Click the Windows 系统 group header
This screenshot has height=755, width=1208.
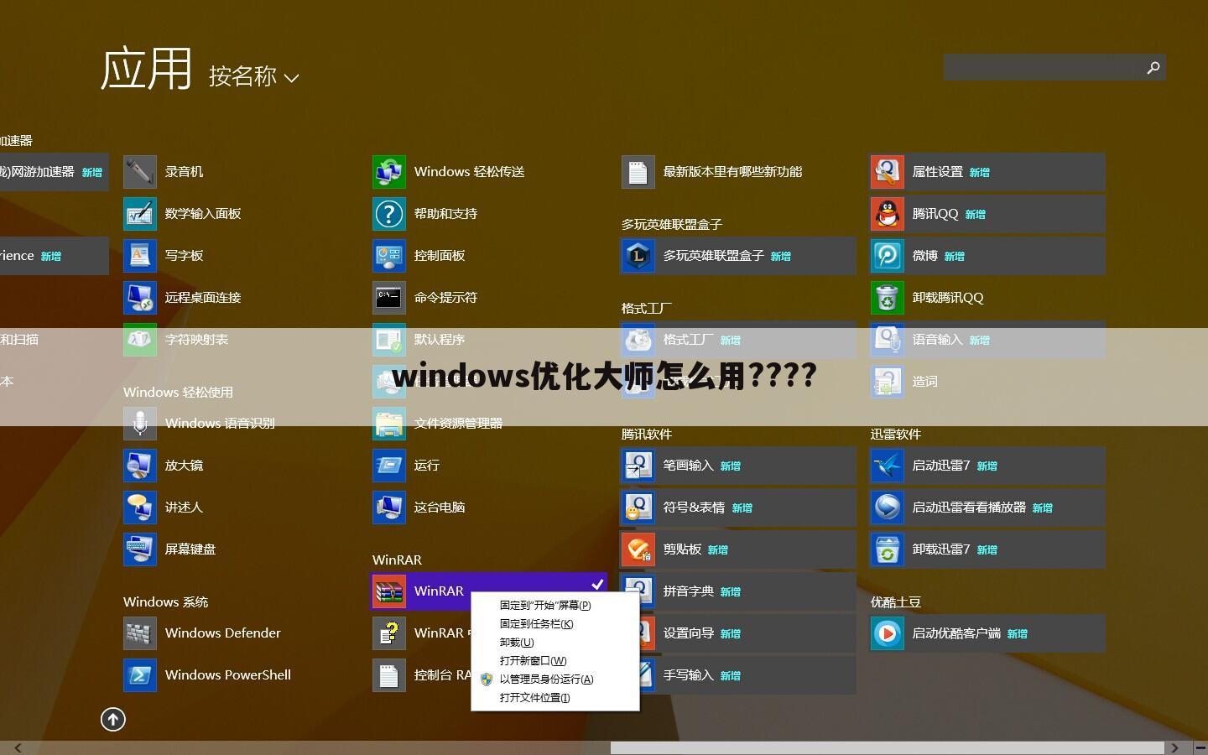click(165, 601)
